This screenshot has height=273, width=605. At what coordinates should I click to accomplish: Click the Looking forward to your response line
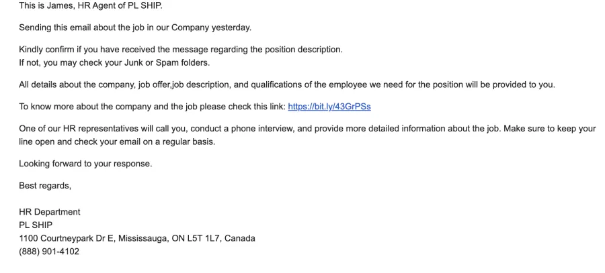(85, 164)
